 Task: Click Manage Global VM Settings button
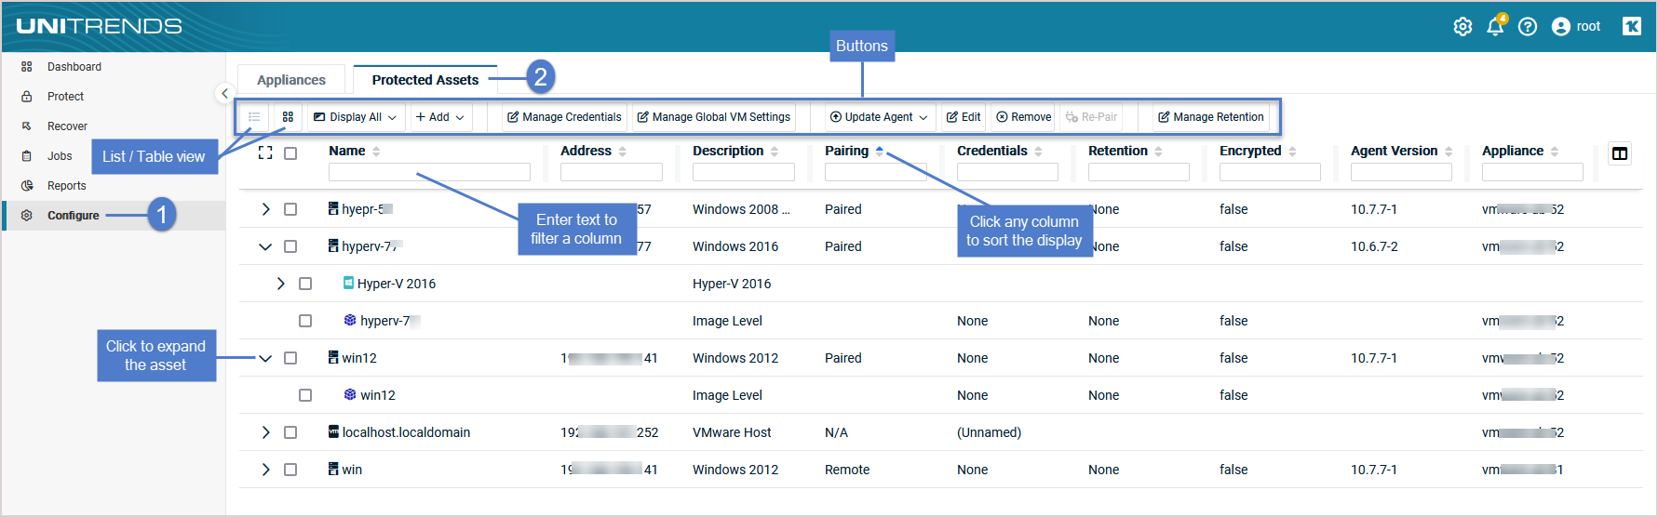tap(714, 117)
